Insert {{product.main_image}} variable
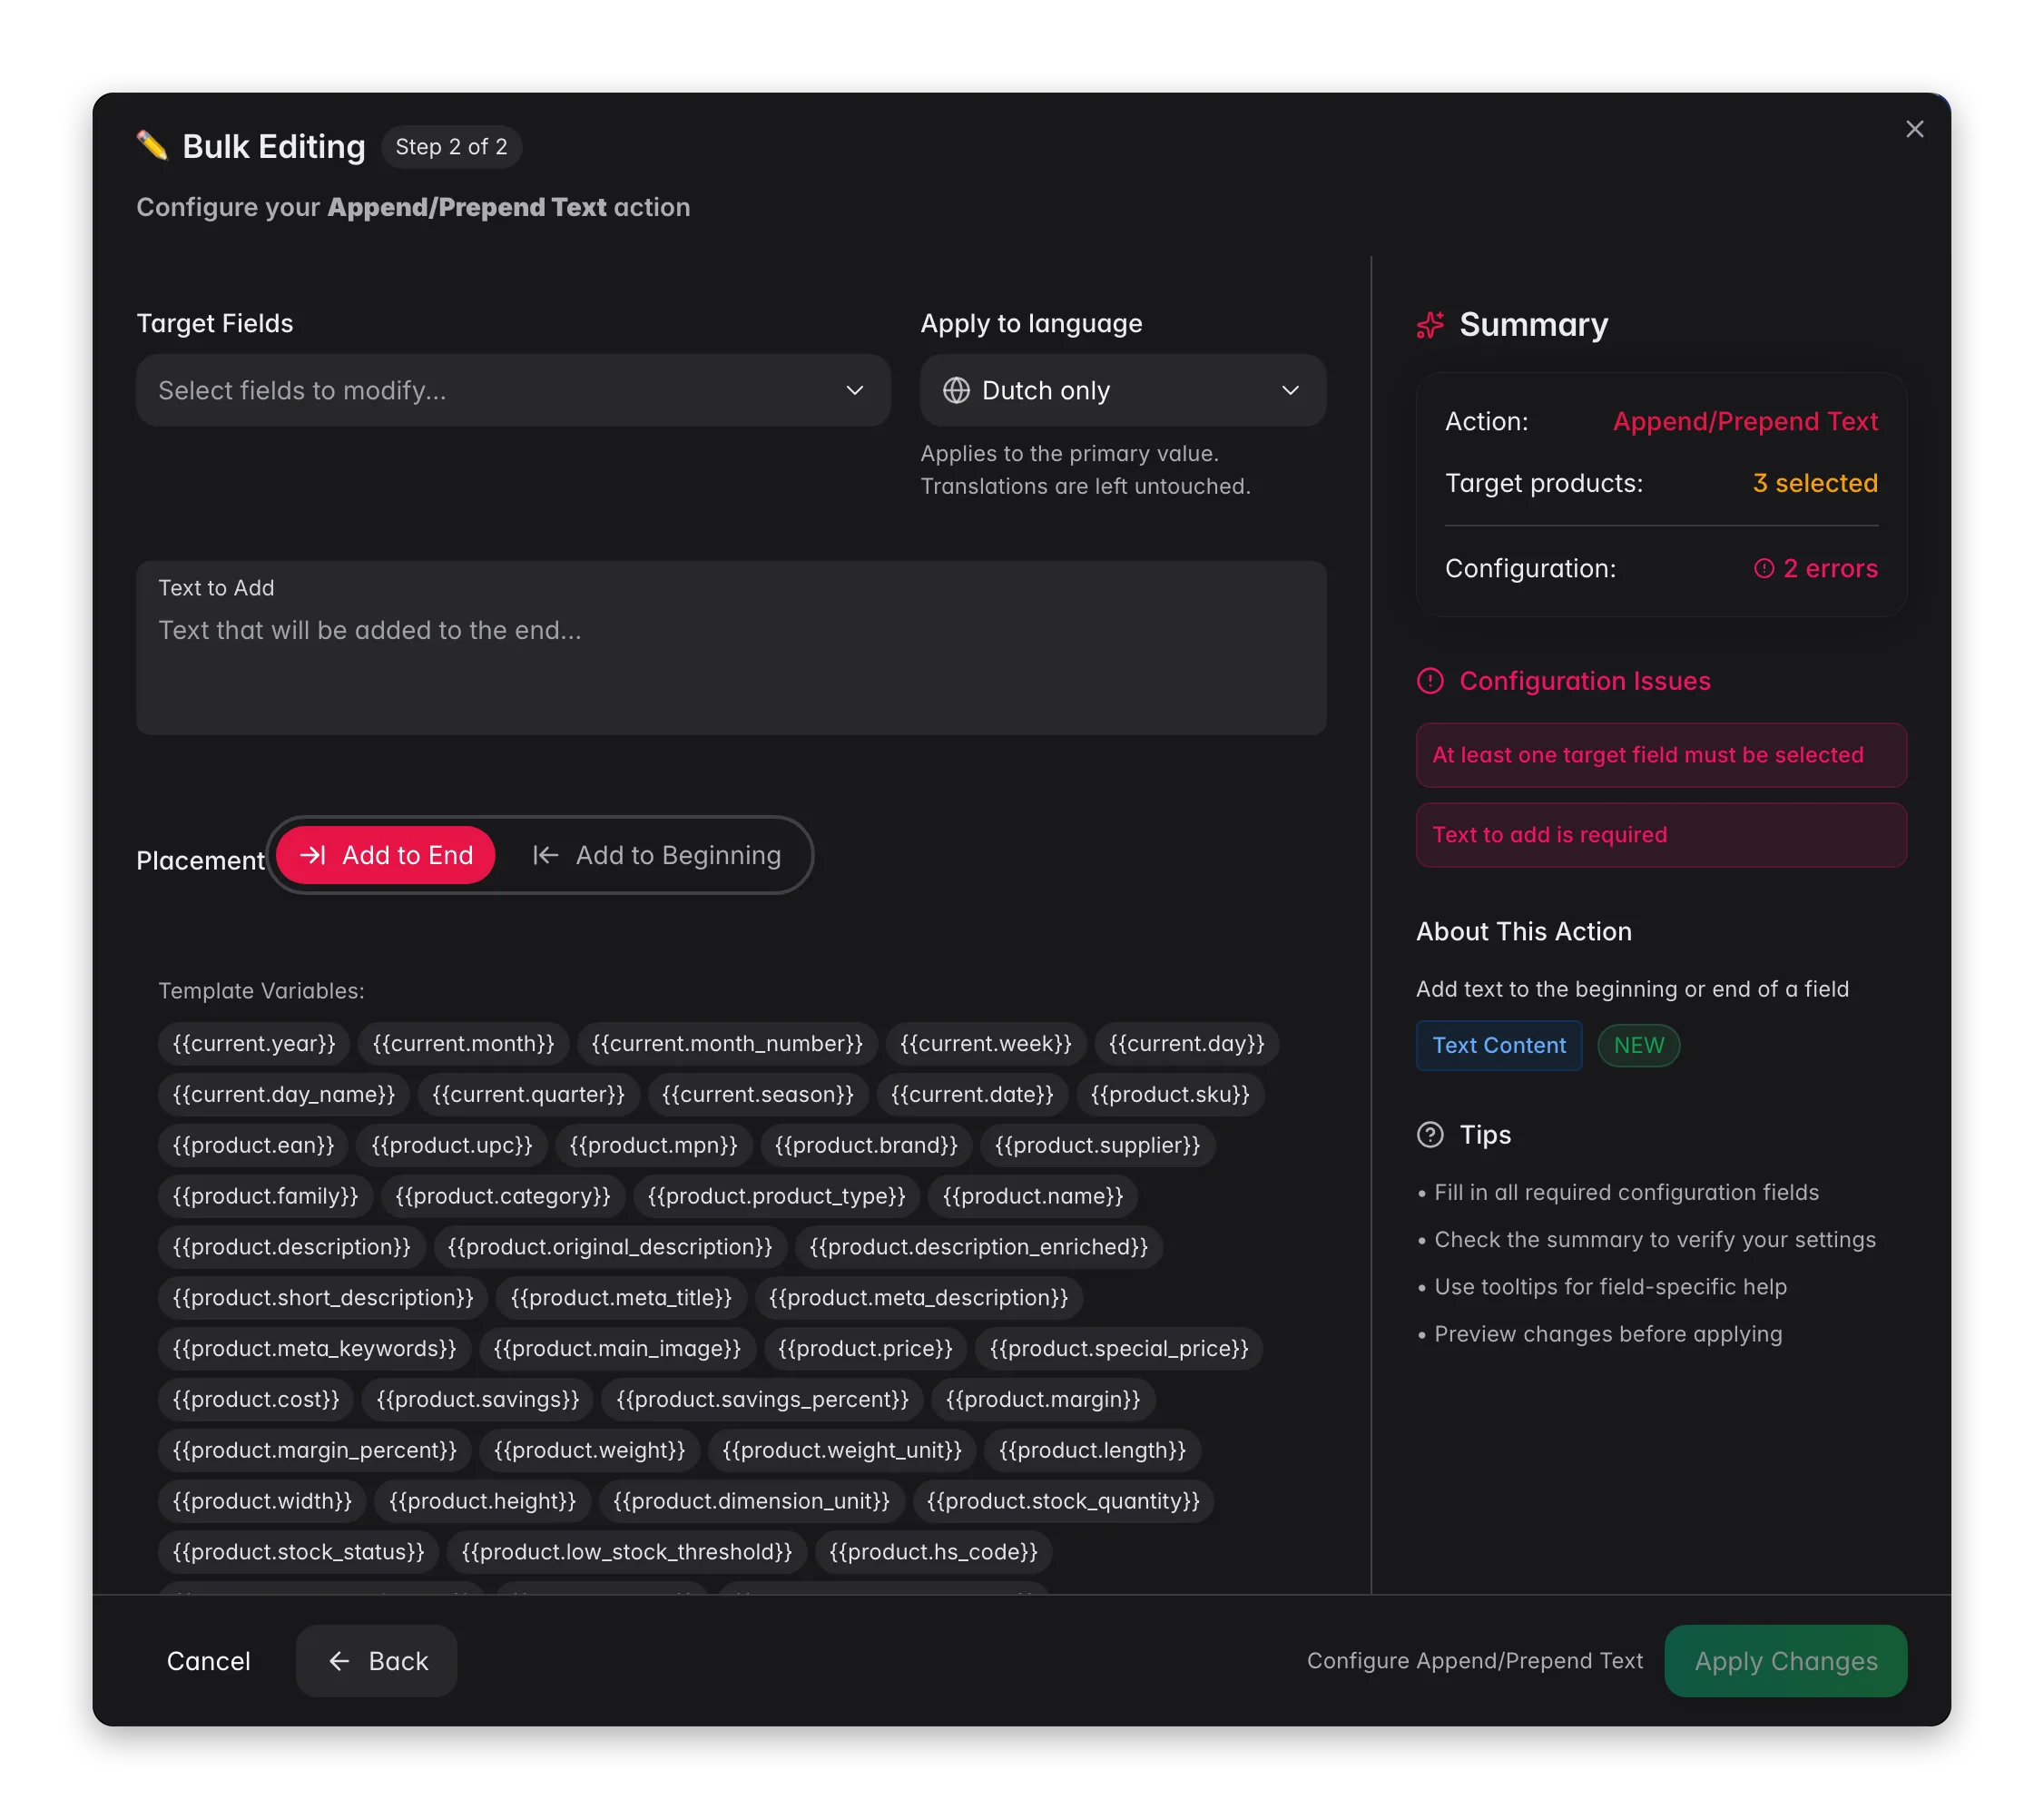Screen dimensions: 2044x1819 [618, 1349]
